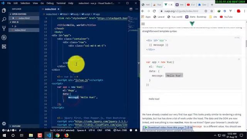Switch to the first Hello browser tab
Image resolution: width=247 pixels, height=139 pixels.
click(x=146, y=5)
